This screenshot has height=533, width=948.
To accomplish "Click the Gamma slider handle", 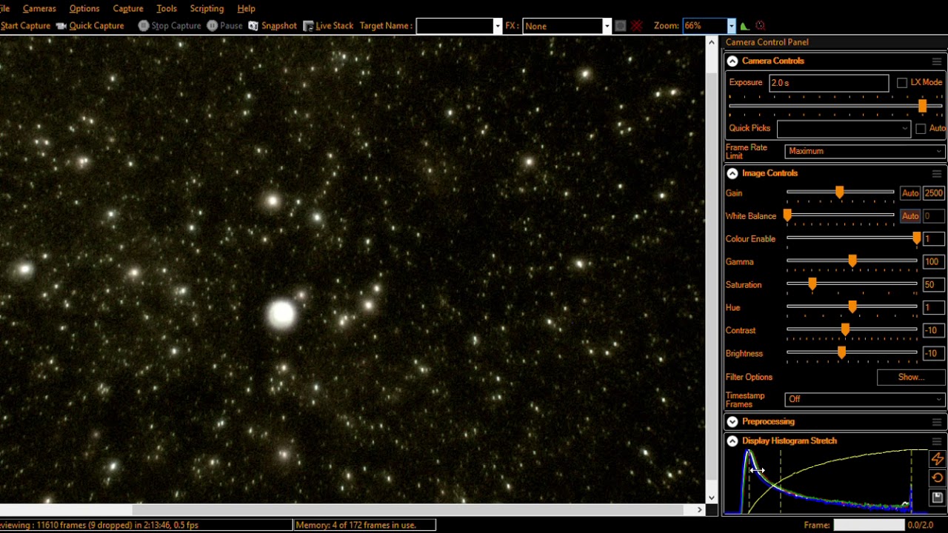I will 852,262.
